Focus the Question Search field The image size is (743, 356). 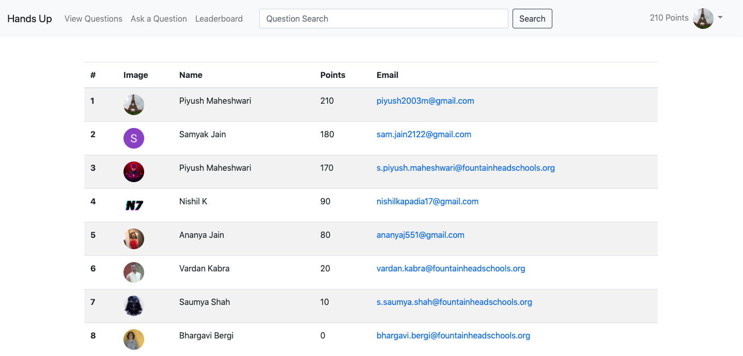[x=383, y=19]
